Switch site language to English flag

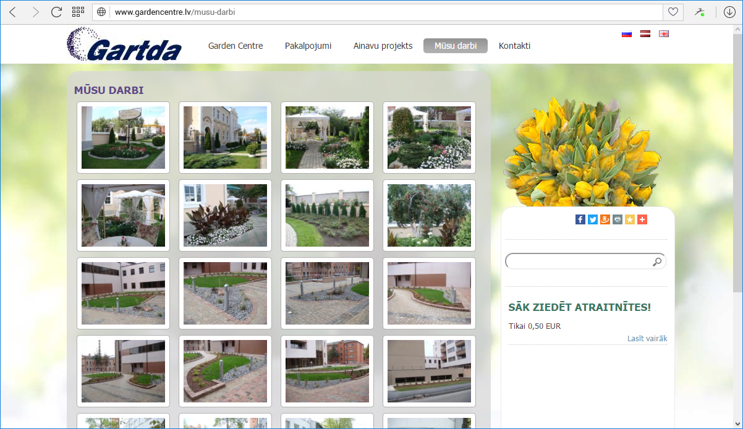664,34
